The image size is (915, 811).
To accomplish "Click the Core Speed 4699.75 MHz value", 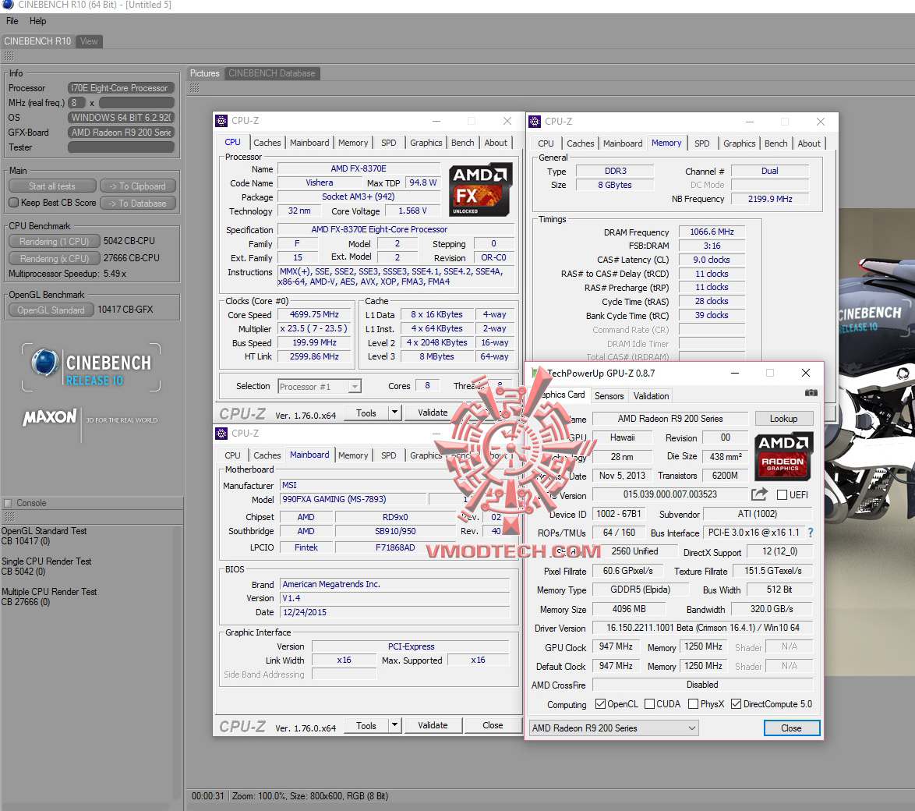I will click(x=314, y=315).
